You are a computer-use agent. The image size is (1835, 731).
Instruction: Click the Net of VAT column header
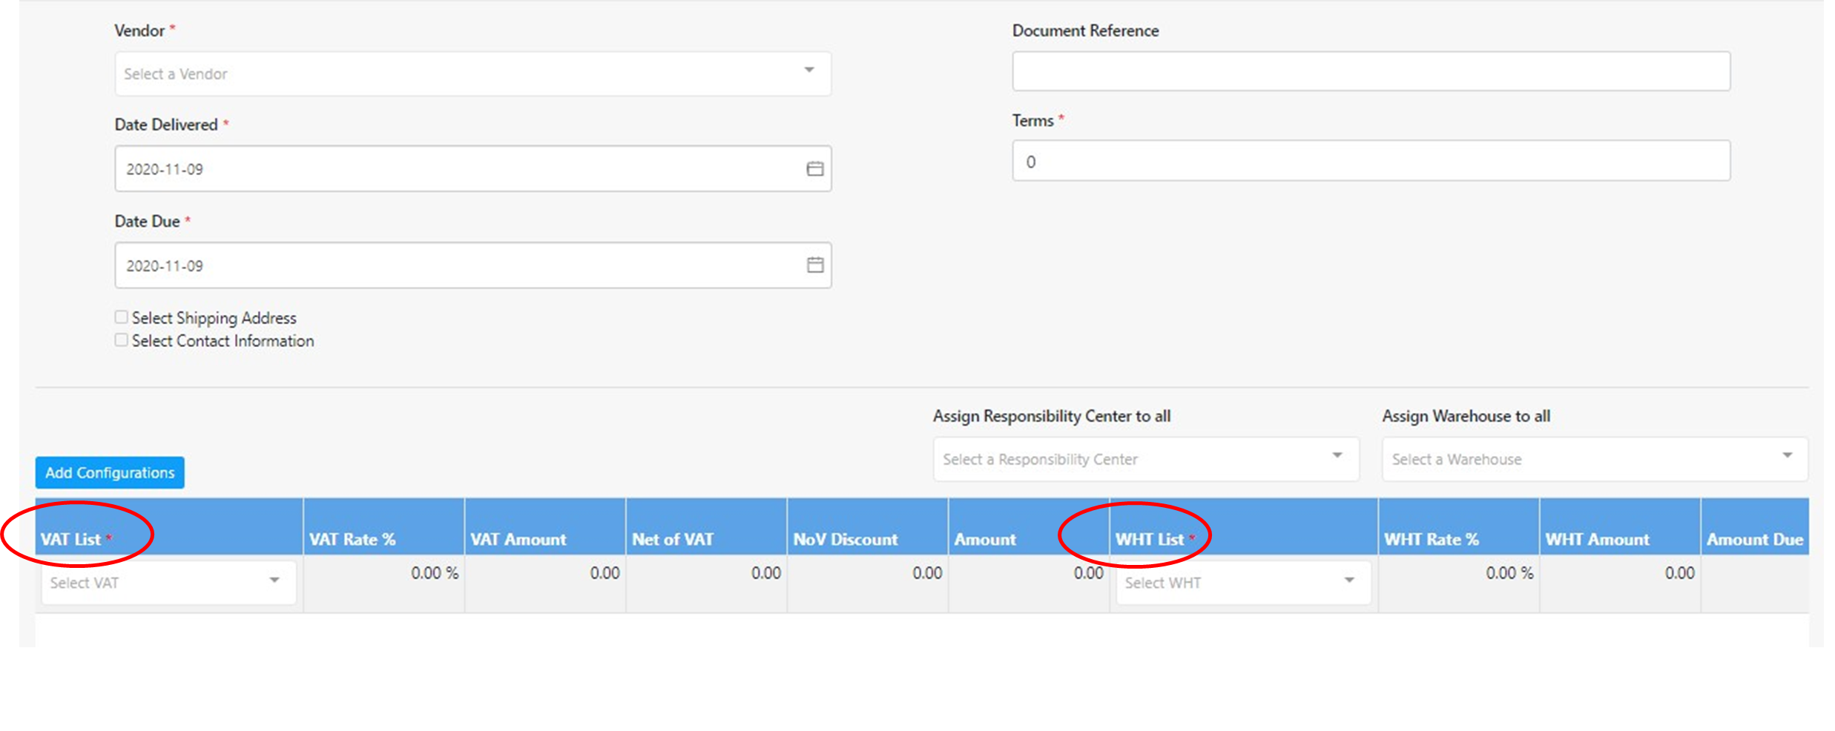click(672, 539)
